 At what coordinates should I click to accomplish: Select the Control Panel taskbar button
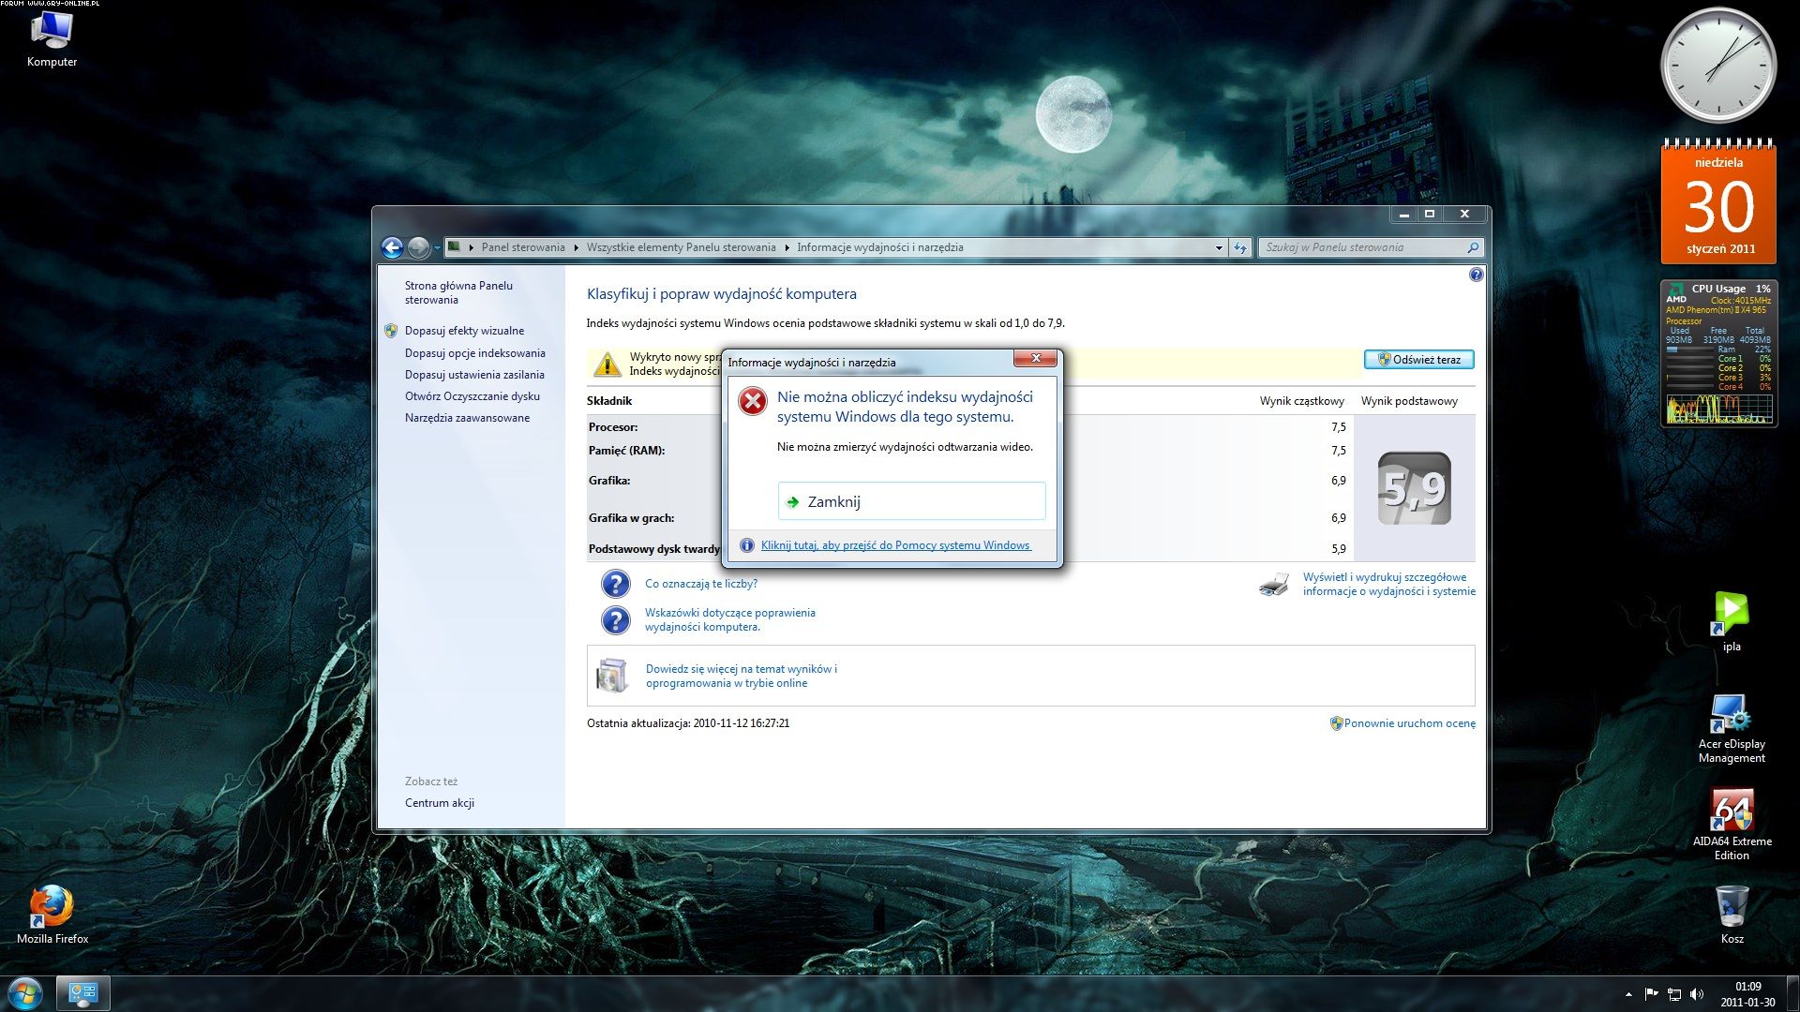[83, 992]
